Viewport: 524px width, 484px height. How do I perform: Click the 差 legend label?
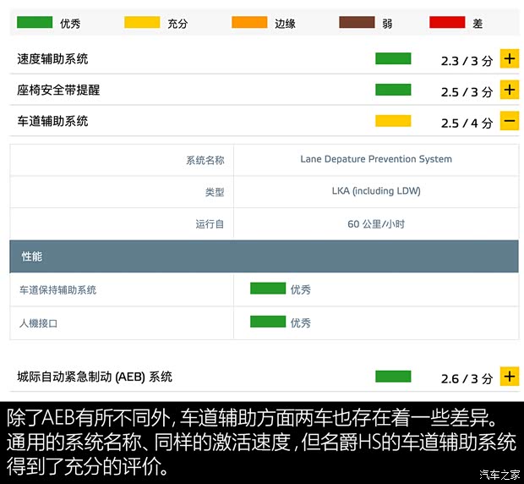tap(478, 24)
